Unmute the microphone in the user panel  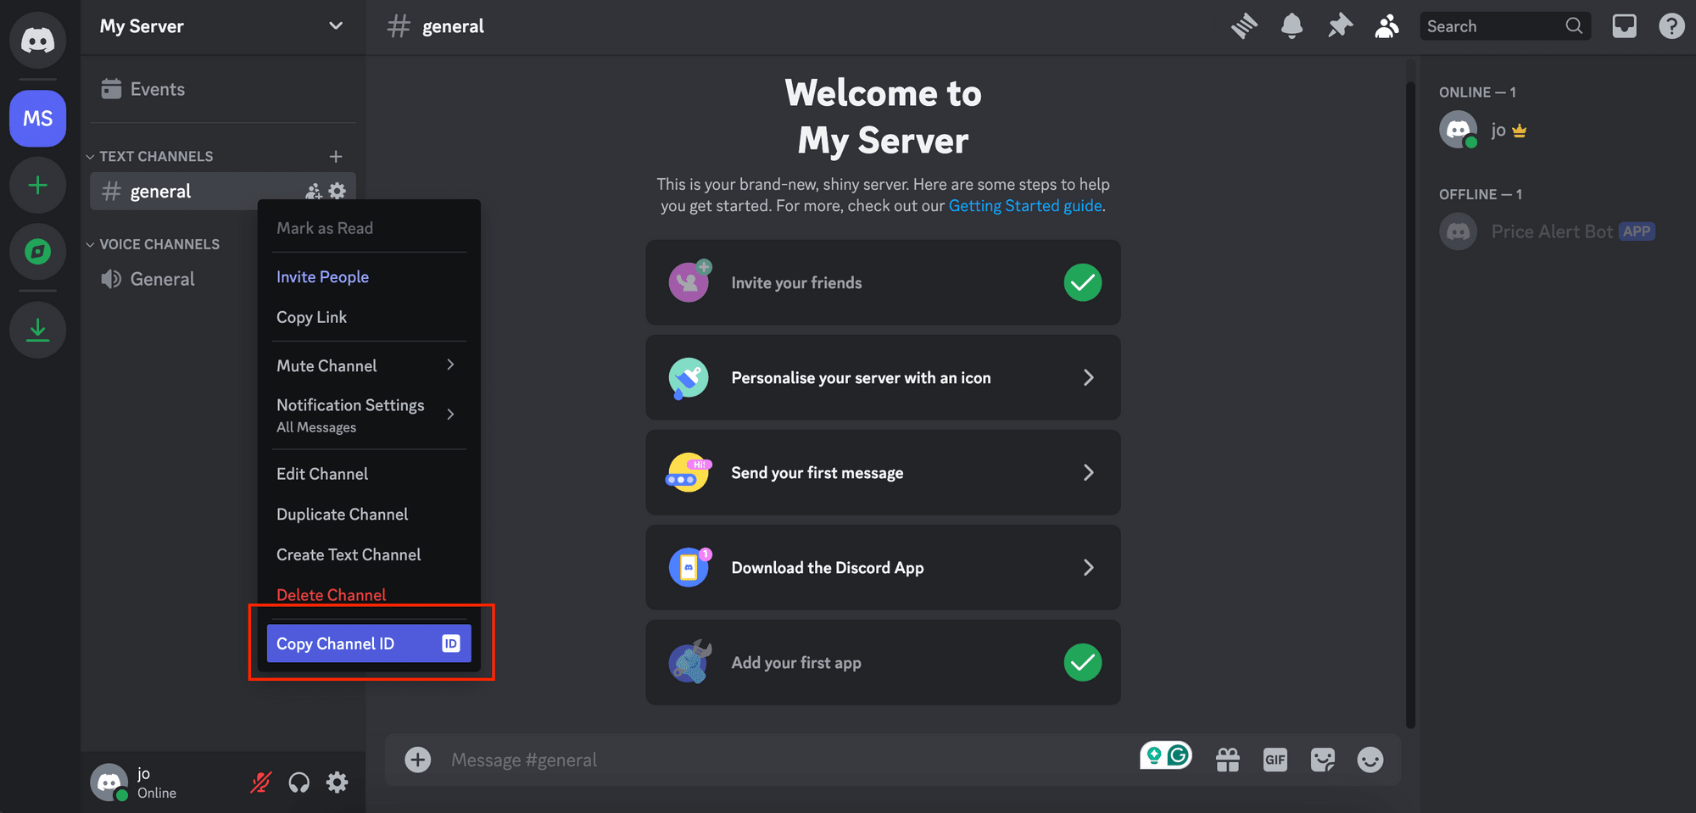coord(260,782)
